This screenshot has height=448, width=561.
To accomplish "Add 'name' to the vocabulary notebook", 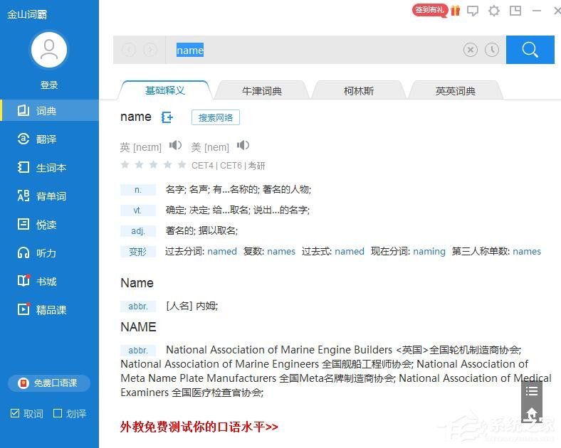I will 167,117.
